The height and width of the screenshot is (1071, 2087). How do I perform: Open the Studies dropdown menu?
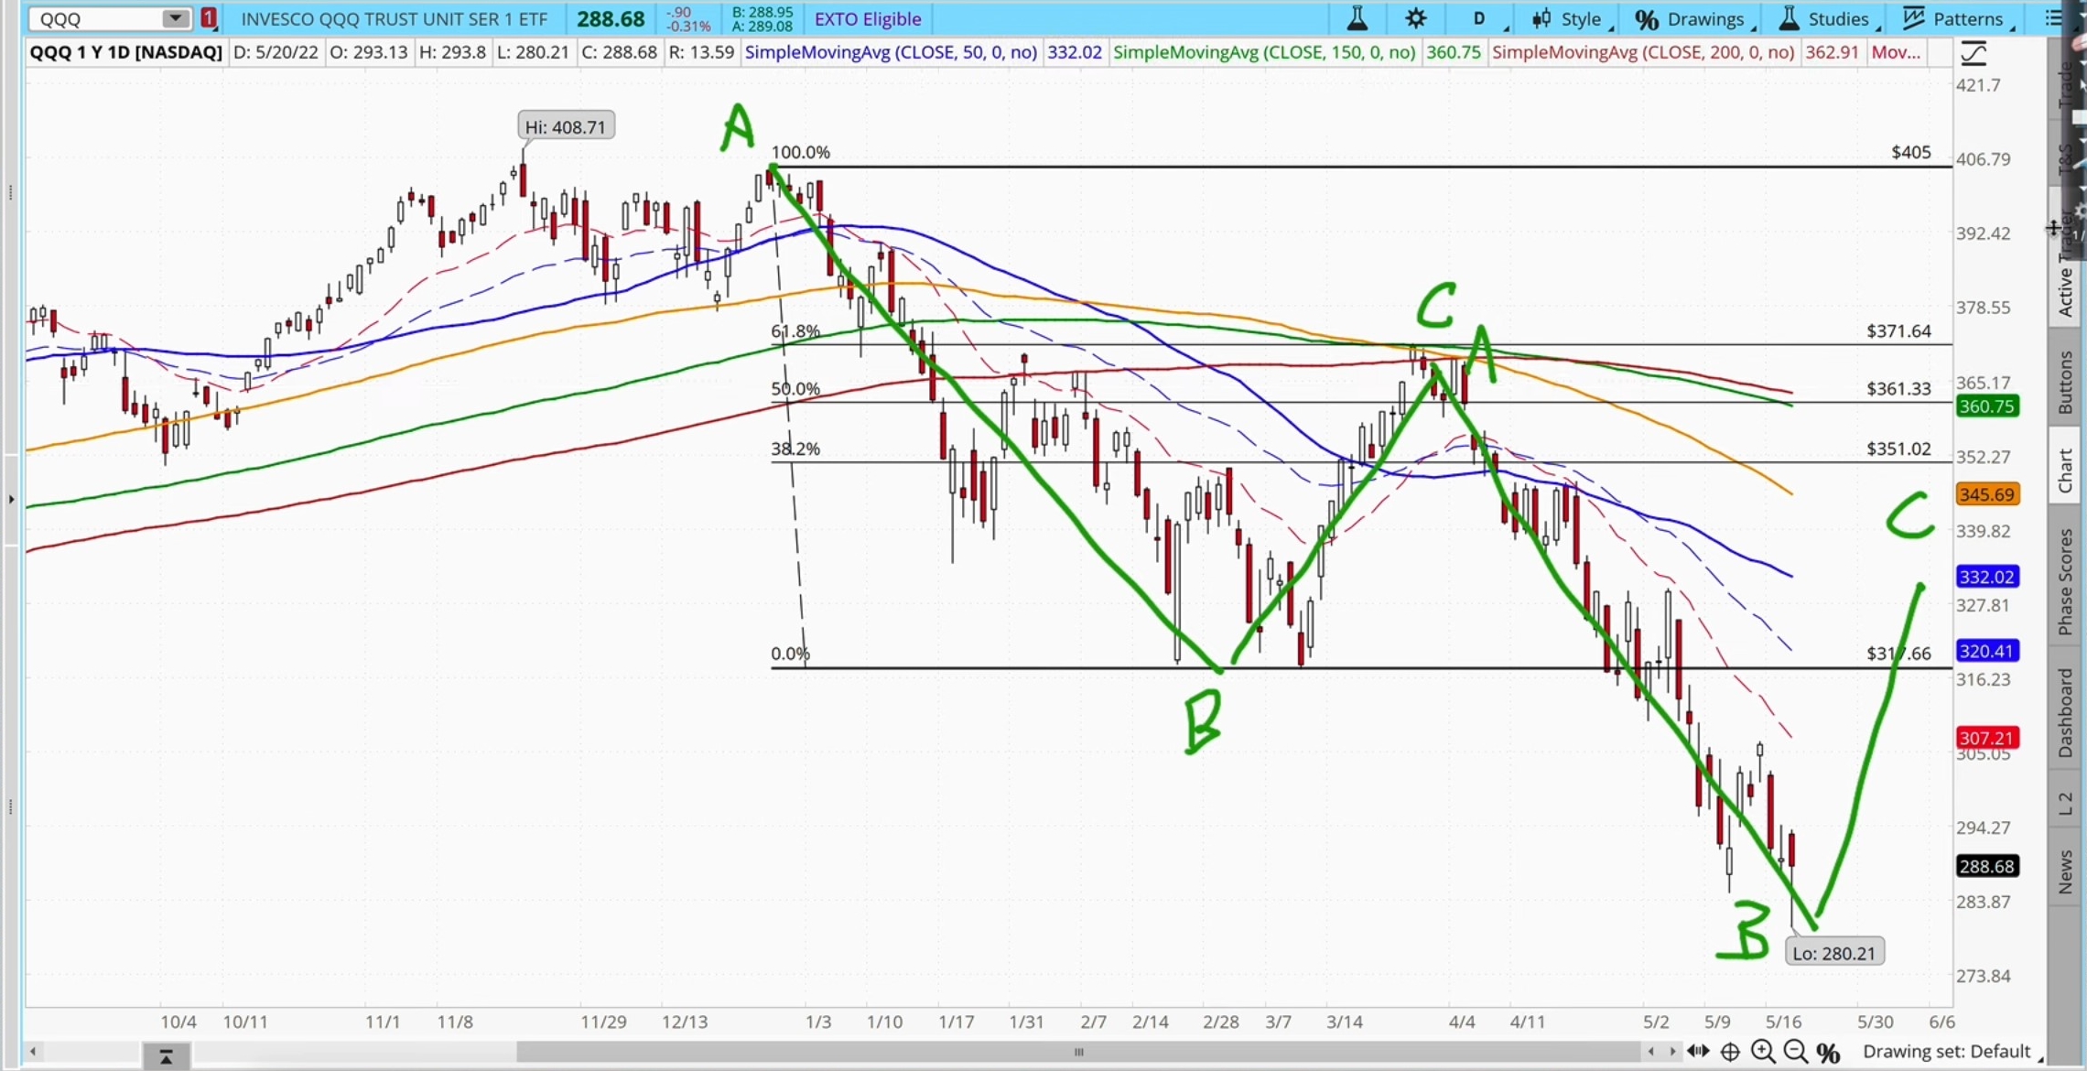[x=1827, y=18]
